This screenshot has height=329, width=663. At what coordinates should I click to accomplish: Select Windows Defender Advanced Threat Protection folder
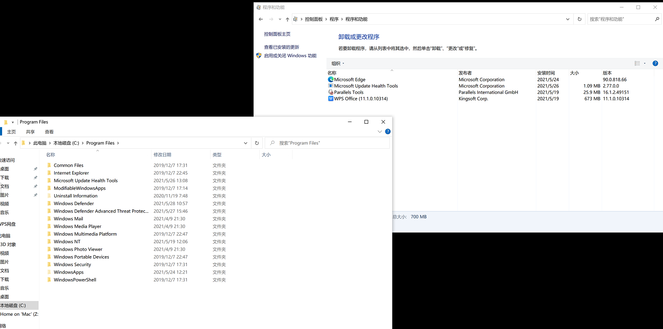pyautogui.click(x=101, y=211)
